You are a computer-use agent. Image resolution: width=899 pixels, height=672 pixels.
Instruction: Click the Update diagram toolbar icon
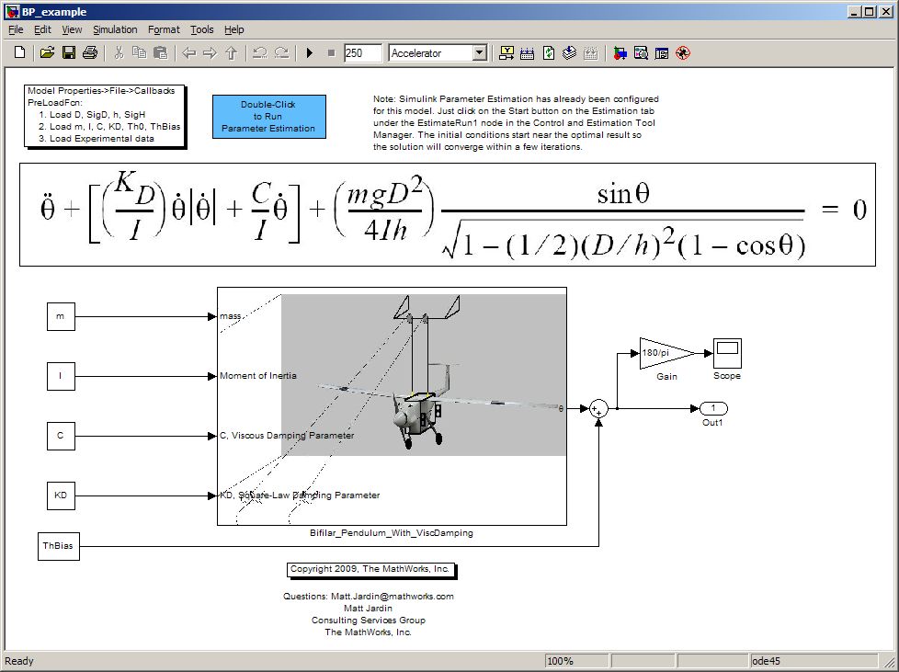549,53
